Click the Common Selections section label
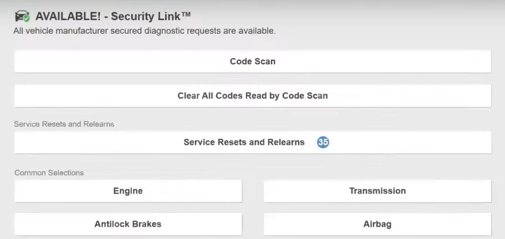Viewport: 505px width, 239px height. 49,173
